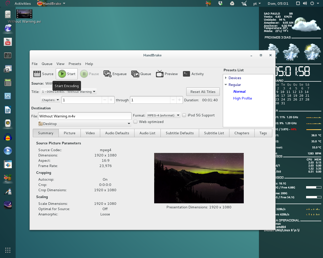Start encoding with the Start button
323x258 pixels.
tap(67, 74)
